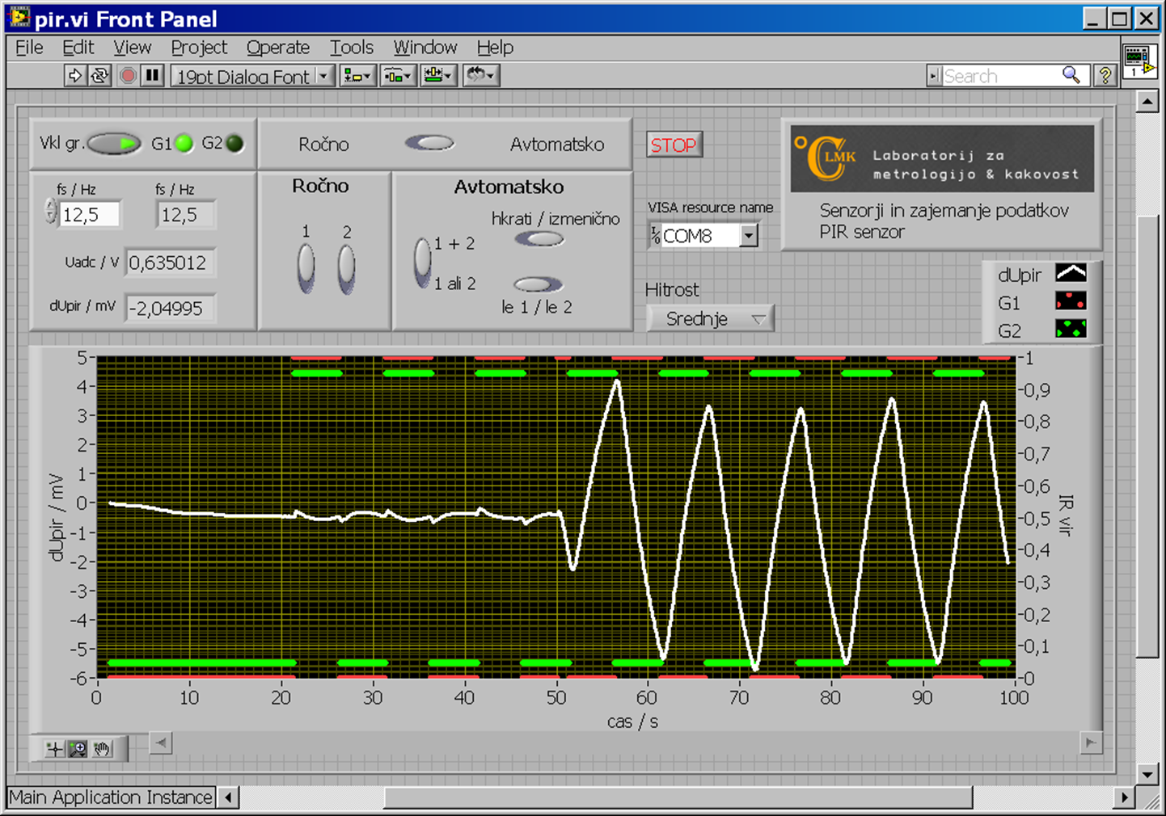Click the dUpir / mV axis label
The image size is (1166, 816).
[57, 517]
